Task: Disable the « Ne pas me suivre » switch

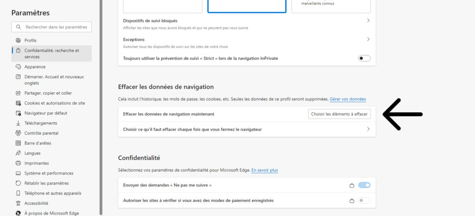Action: [x=364, y=185]
